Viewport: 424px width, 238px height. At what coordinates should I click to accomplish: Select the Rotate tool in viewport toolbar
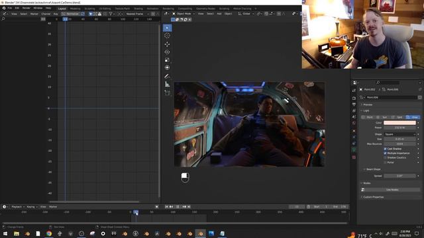click(167, 52)
